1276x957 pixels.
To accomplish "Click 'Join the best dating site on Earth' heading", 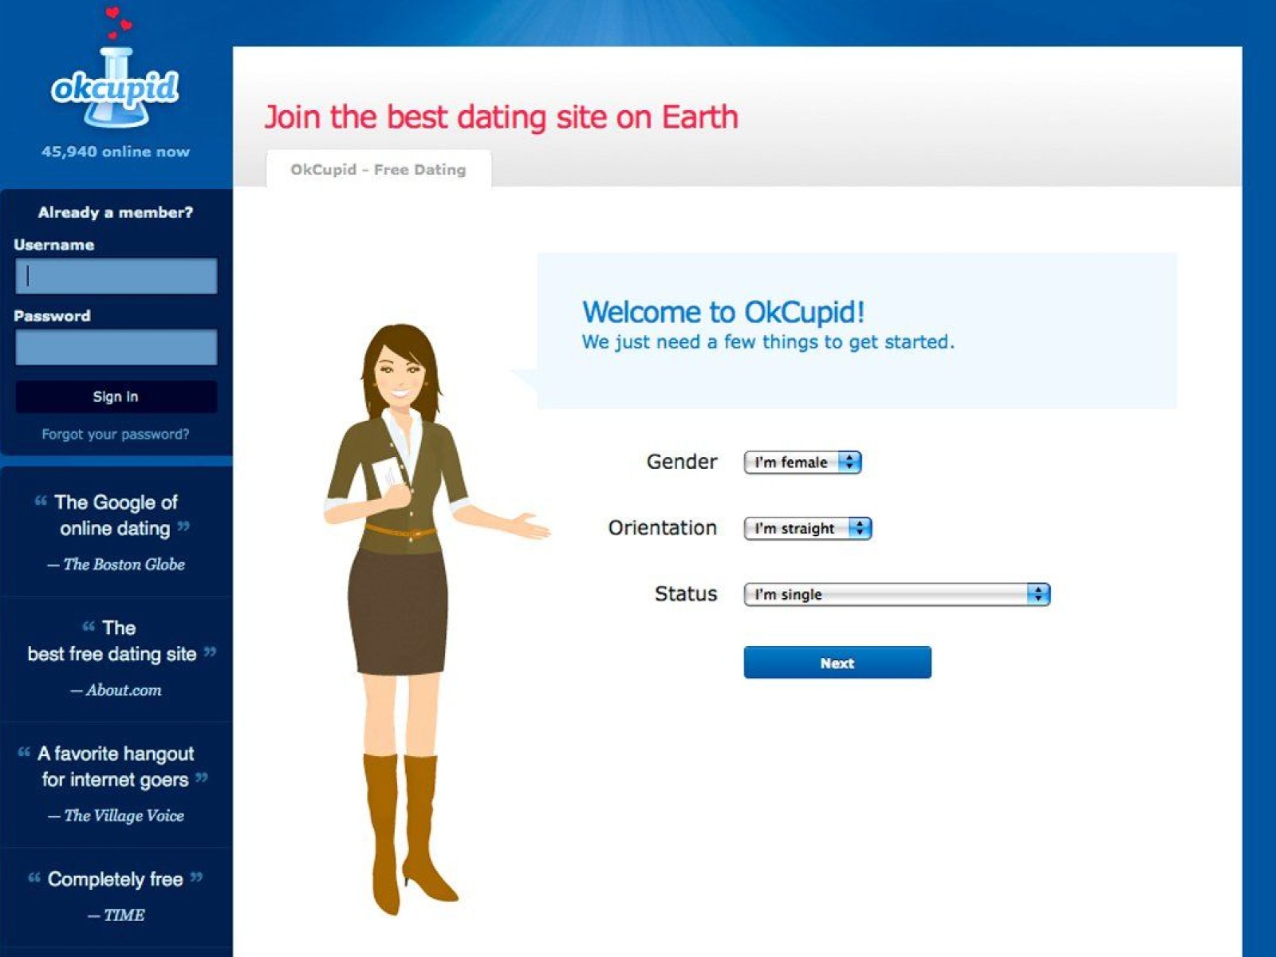I will (502, 117).
